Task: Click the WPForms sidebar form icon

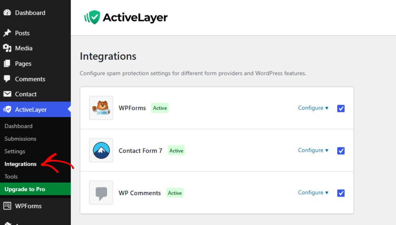Action: coord(7,206)
